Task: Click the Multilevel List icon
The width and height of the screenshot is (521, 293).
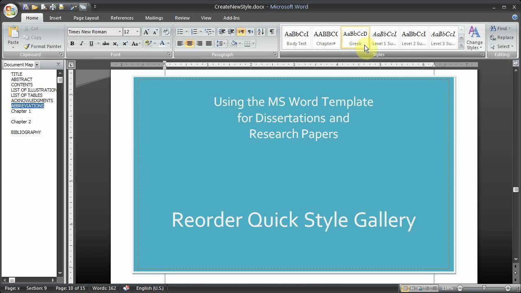Action: [208, 32]
